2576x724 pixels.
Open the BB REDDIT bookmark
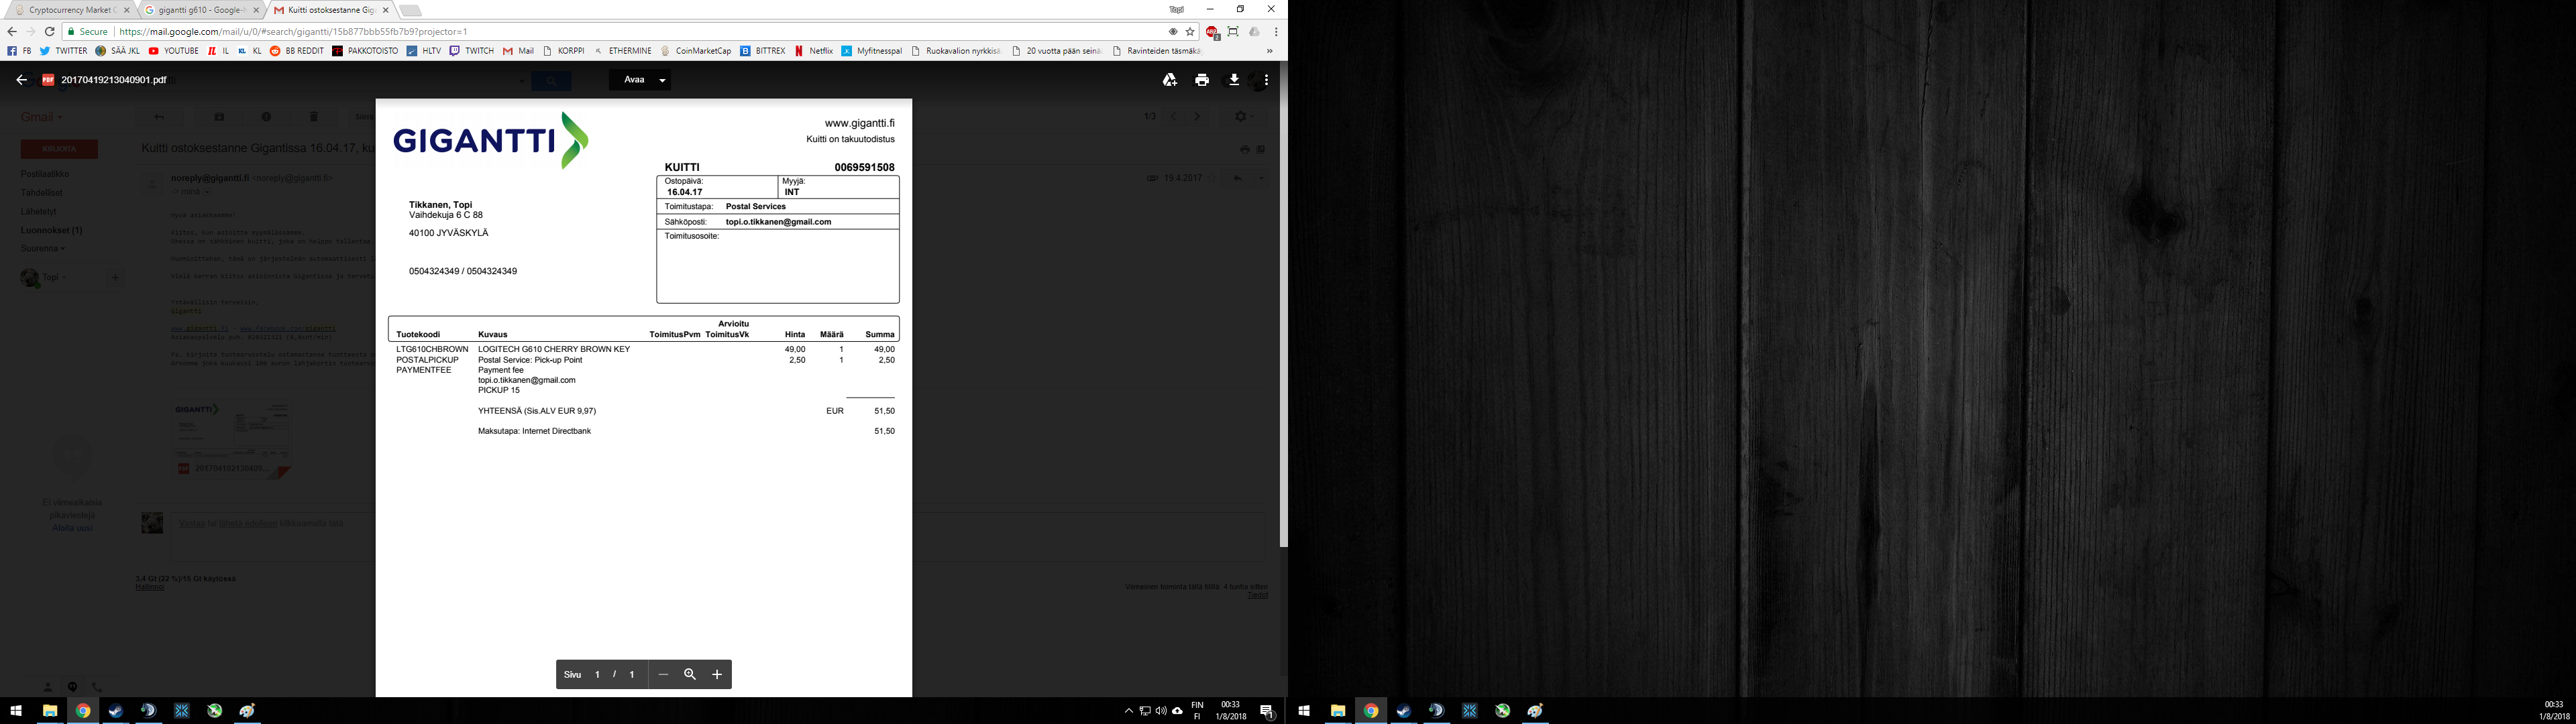point(297,51)
